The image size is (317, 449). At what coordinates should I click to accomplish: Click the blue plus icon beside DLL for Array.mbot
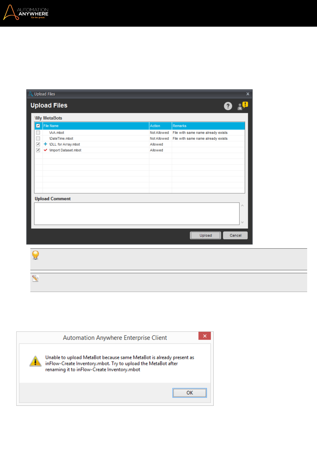pos(46,144)
